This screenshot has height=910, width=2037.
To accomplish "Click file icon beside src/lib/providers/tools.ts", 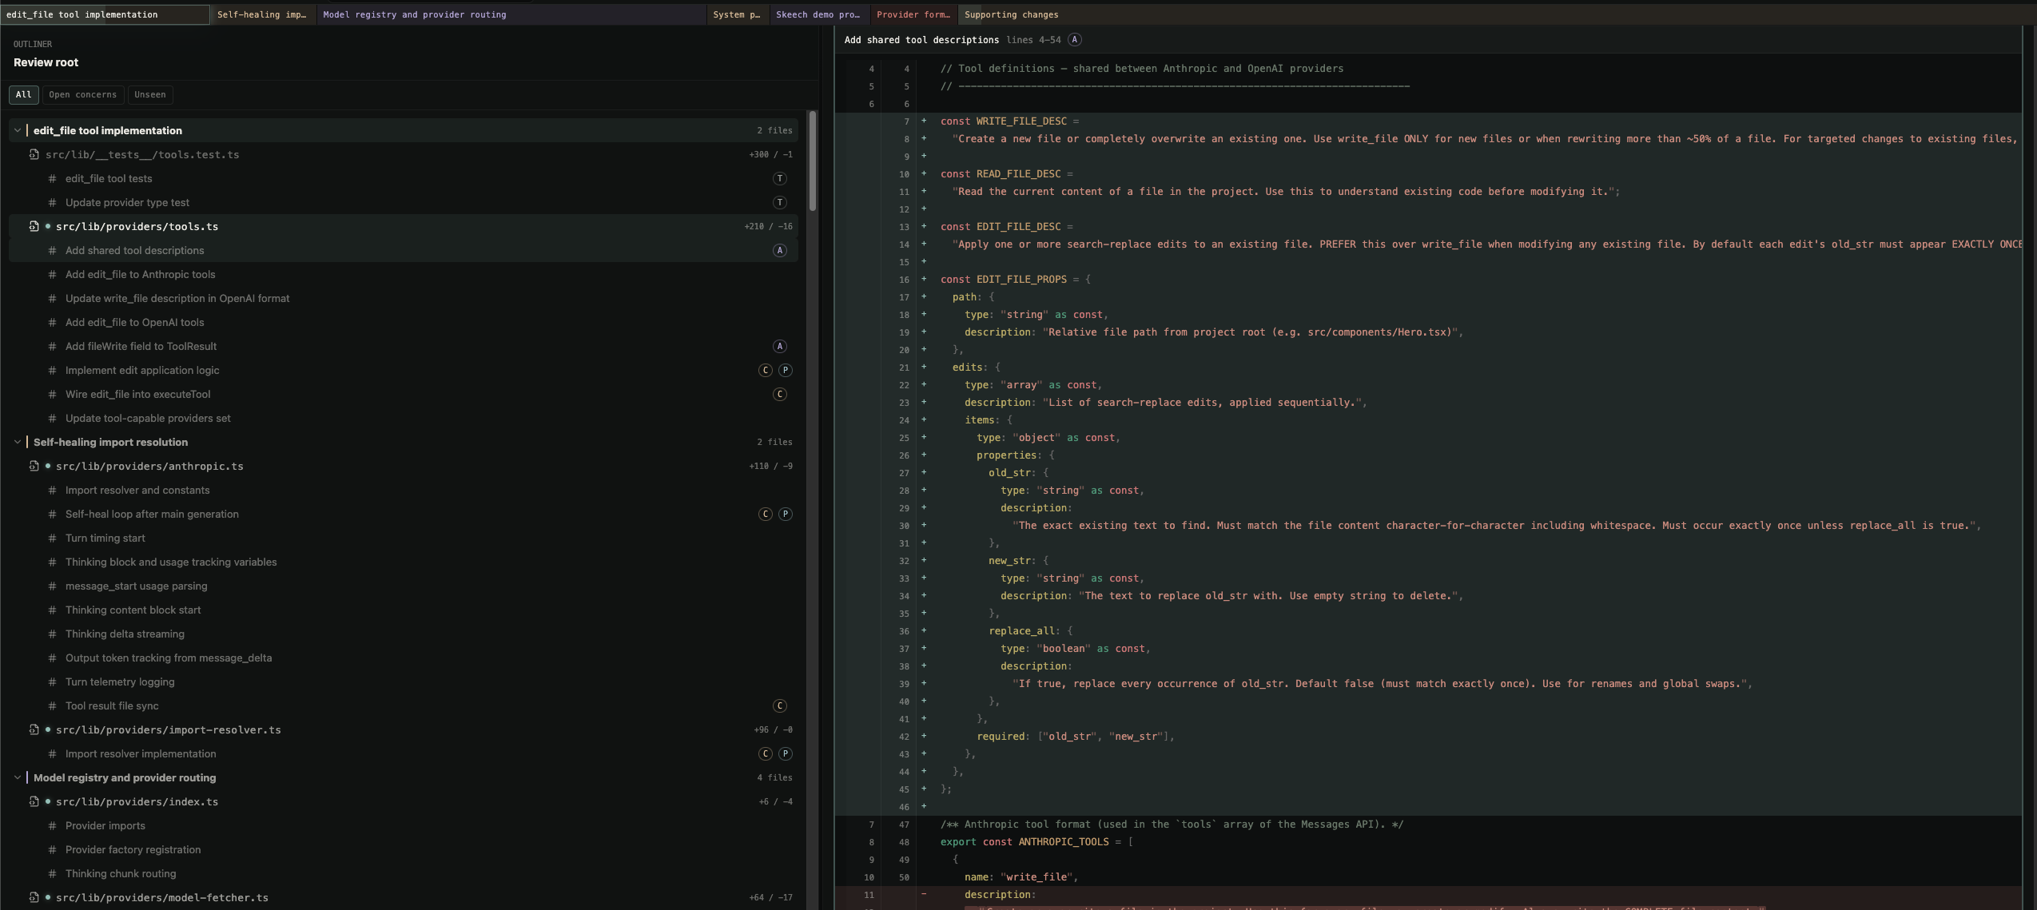I will 34,226.
